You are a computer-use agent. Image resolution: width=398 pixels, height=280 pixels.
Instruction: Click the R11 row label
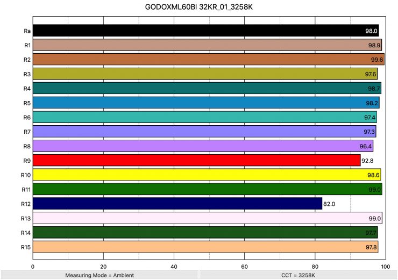point(26,189)
